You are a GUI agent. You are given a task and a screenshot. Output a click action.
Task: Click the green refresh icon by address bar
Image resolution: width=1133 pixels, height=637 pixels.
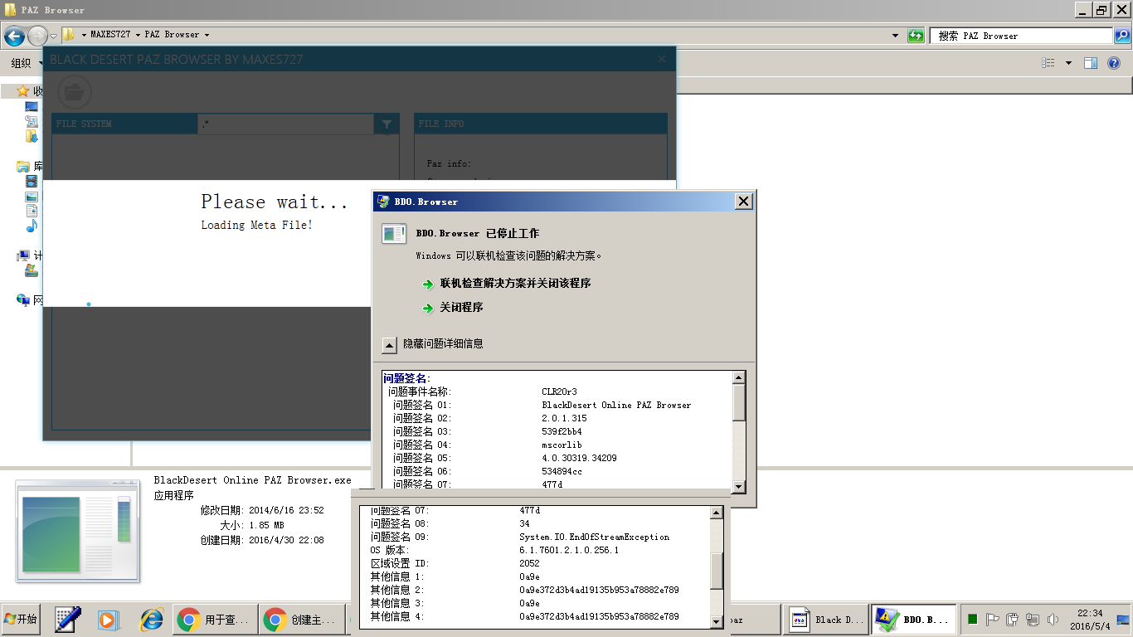pyautogui.click(x=916, y=36)
